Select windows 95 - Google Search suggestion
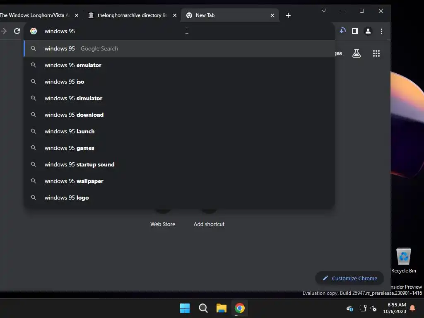This screenshot has width=424, height=318. pyautogui.click(x=179, y=49)
